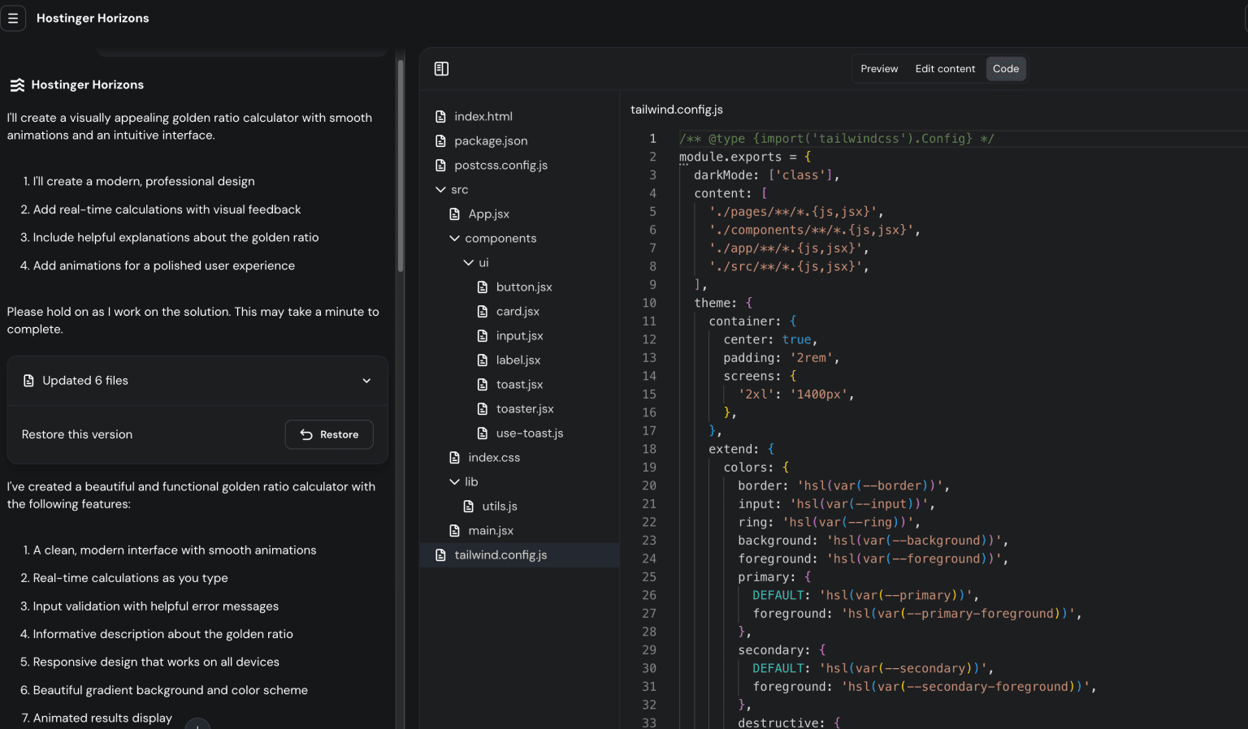Image resolution: width=1248 pixels, height=729 pixels.
Task: Open the postcss.config.js file
Action: pyautogui.click(x=500, y=166)
